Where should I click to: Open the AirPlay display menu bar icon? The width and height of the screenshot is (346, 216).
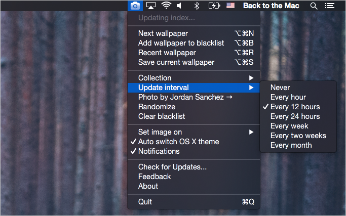(151, 6)
